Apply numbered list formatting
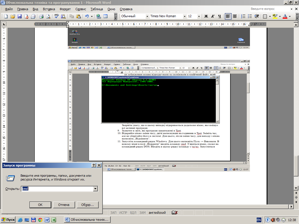Viewport: 299px width, 224px height. click(243, 16)
